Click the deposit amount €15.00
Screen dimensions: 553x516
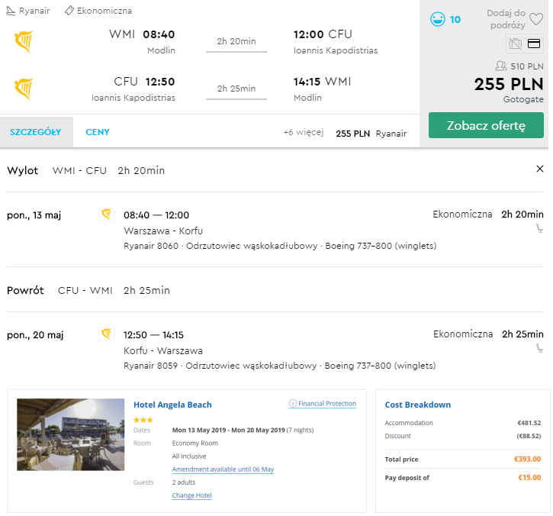pos(529,477)
